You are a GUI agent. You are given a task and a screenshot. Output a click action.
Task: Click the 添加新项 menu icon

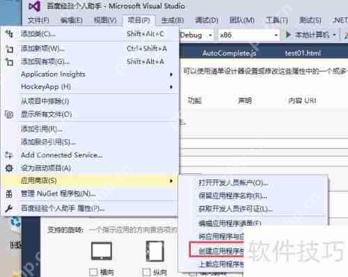coord(9,49)
